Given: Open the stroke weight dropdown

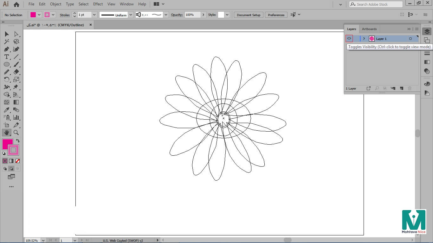Looking at the screenshot, I should [x=94, y=15].
